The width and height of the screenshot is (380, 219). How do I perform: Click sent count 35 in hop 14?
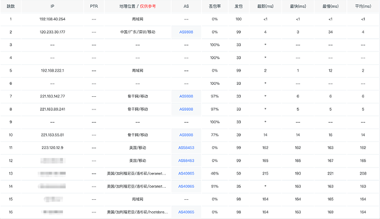[x=238, y=187]
